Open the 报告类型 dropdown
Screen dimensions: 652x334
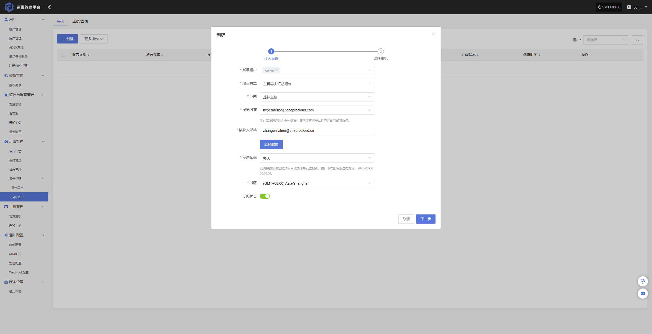pyautogui.click(x=317, y=84)
